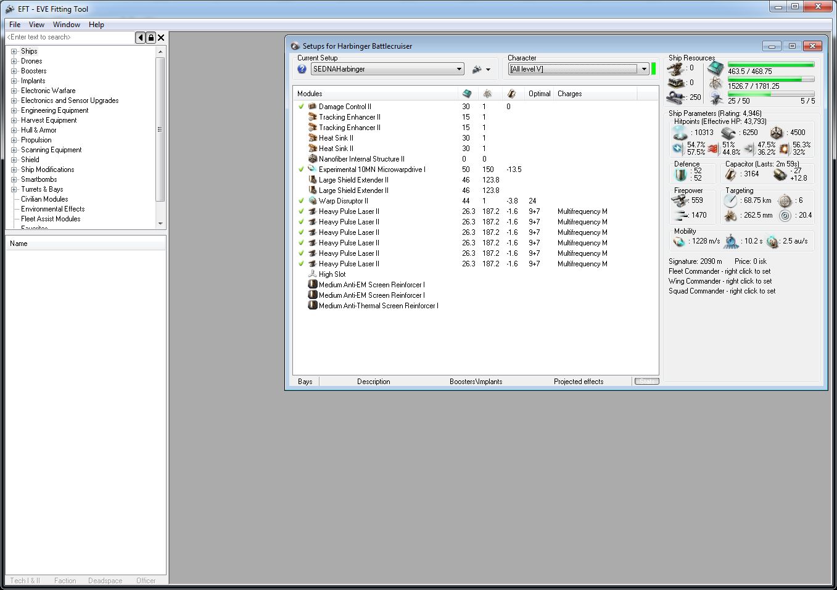The height and width of the screenshot is (590, 837).
Task: Click the Experimental 10MN Microwarpdrive I icon
Action: (313, 170)
